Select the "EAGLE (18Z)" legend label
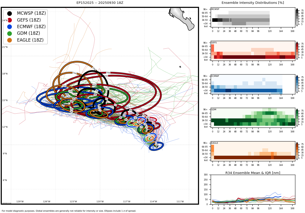The width and height of the screenshot is (305, 213). pos(30,40)
